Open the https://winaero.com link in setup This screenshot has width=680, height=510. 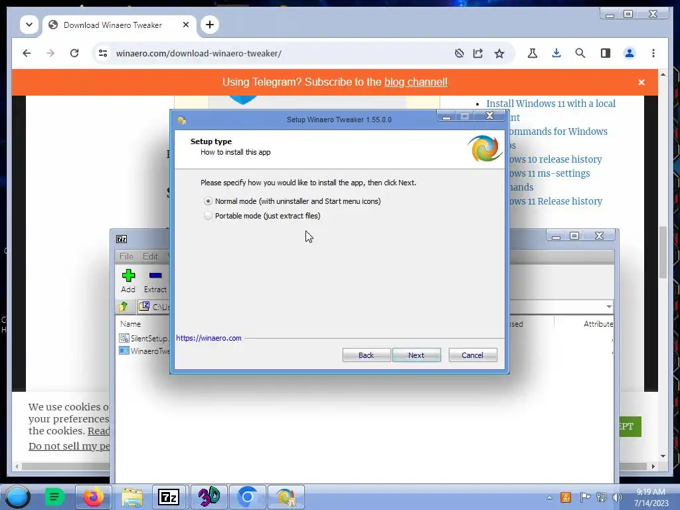(x=209, y=338)
